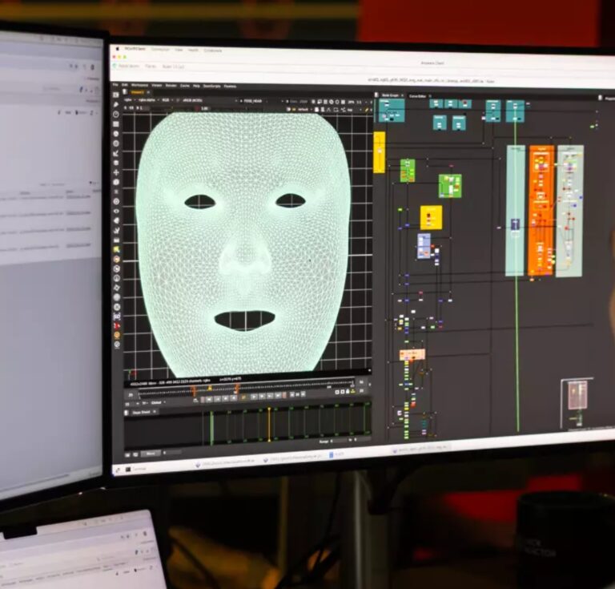Click the Node Graph pane content menu icon
Viewport: 615px width, 589px height.
pos(376,95)
